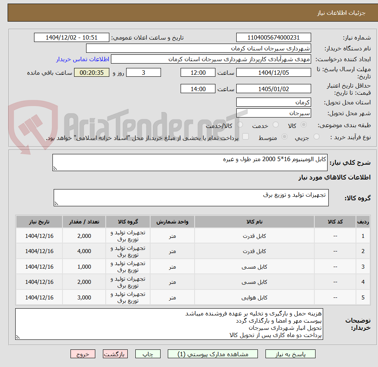Click date 1404/12/16 in row 1
378x367 pixels.
click(39, 236)
